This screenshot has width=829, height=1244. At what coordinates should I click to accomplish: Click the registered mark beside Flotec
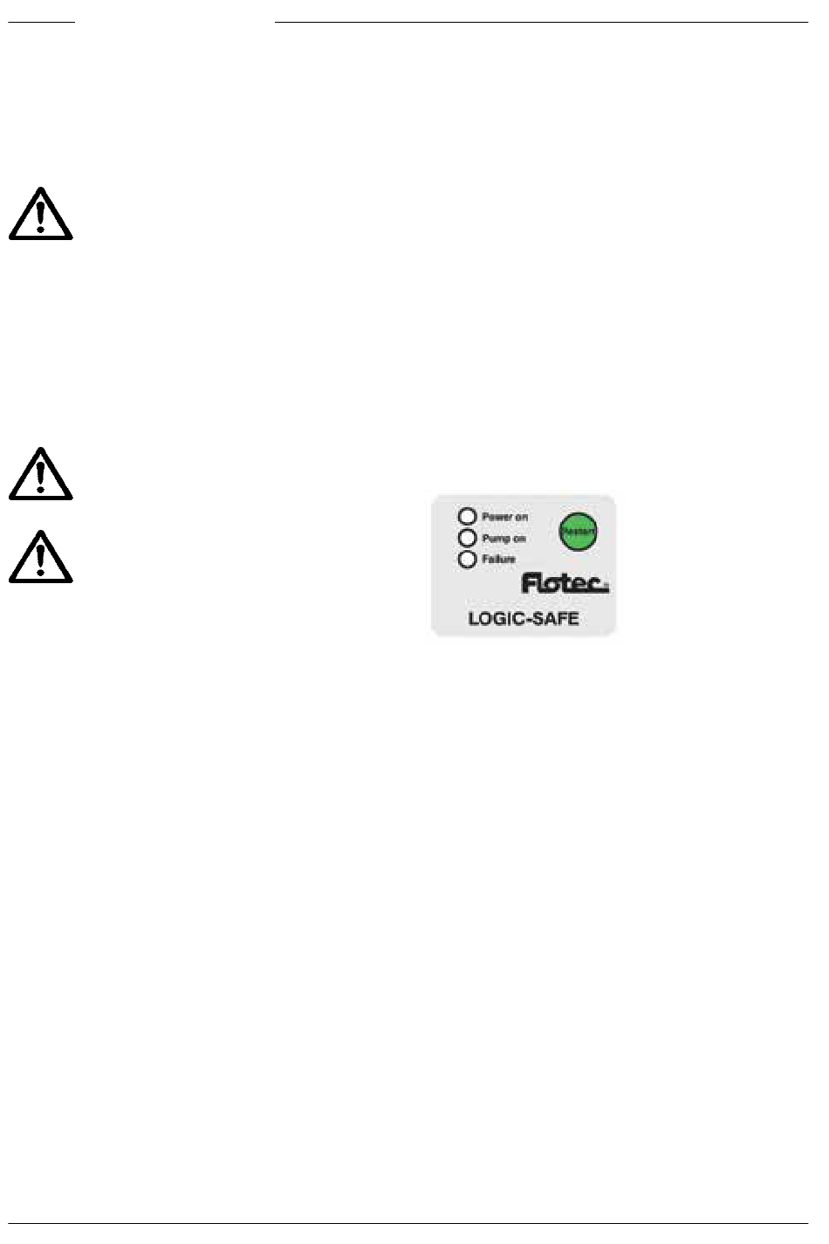tap(607, 587)
